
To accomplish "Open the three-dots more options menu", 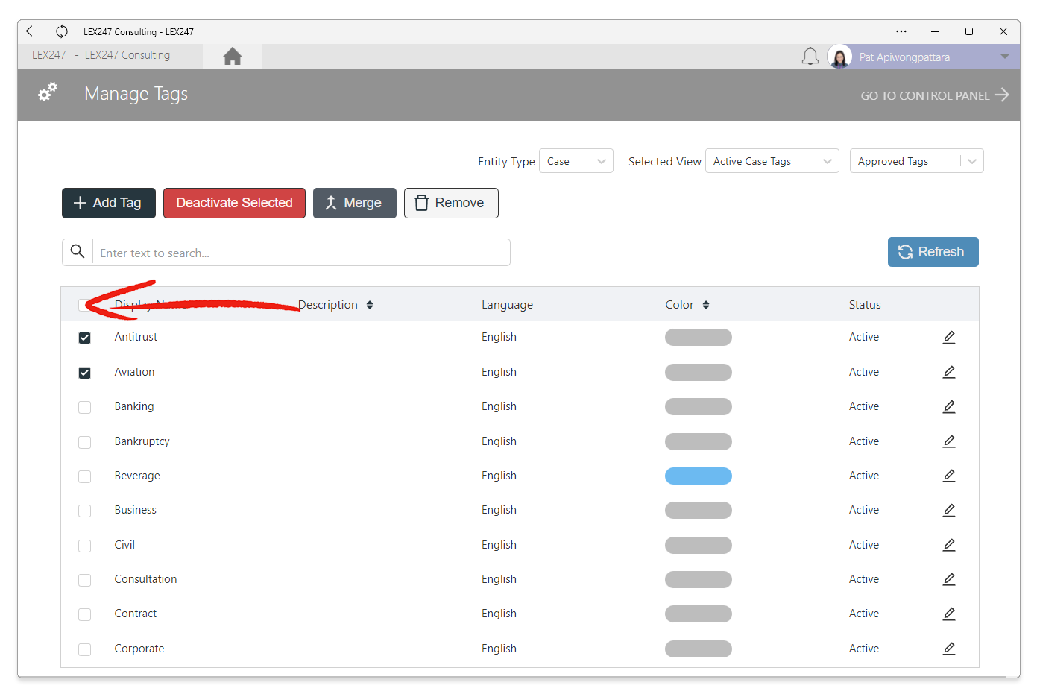I will tap(901, 31).
